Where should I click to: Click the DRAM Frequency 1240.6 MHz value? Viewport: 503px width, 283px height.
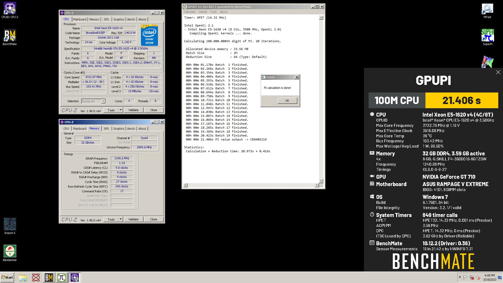pyautogui.click(x=122, y=158)
